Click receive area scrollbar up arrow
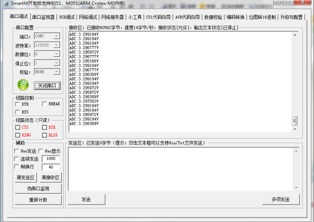Image resolution: width=314 pixels, height=222 pixels. click(x=295, y=35)
